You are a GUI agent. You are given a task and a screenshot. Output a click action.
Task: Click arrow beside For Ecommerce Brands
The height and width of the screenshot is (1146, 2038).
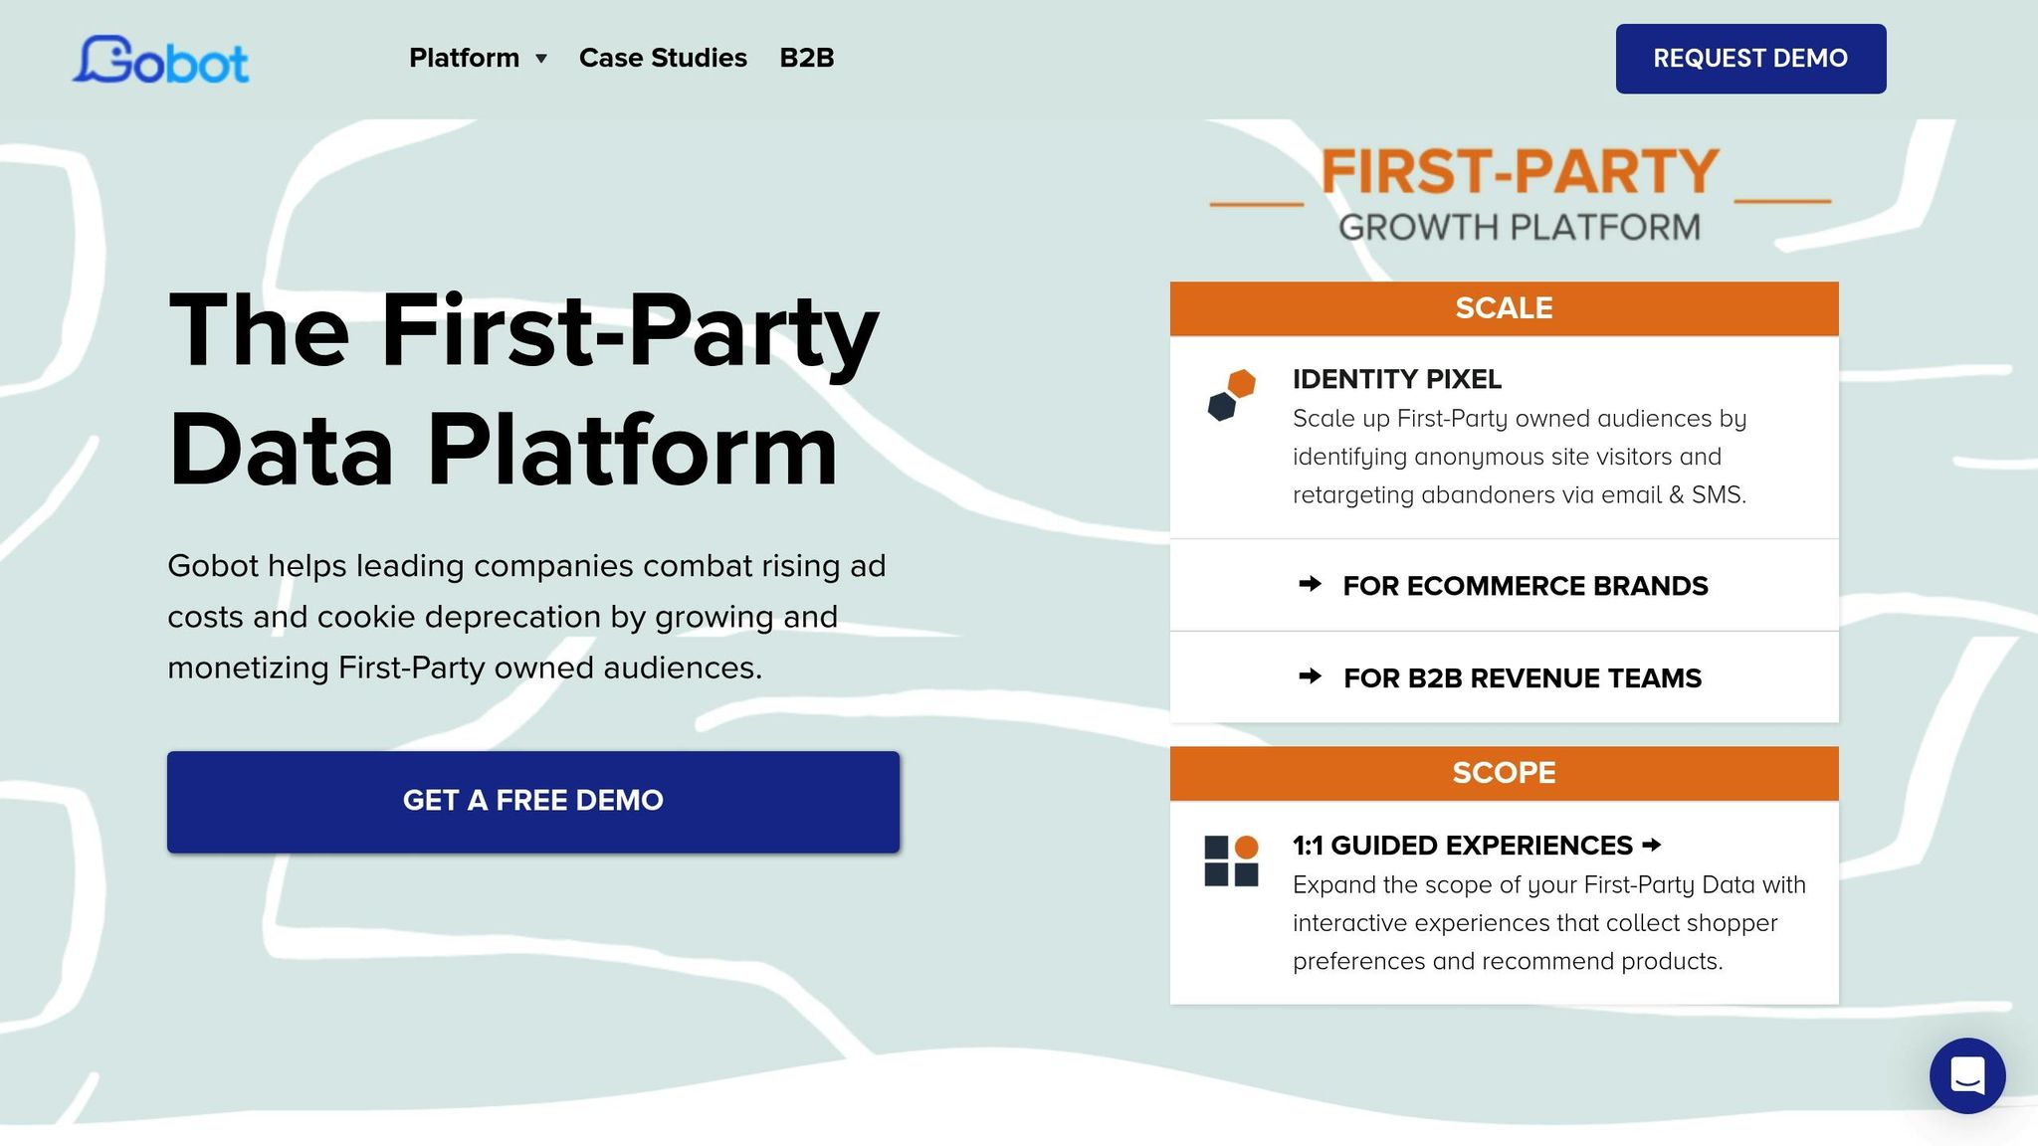click(1311, 584)
